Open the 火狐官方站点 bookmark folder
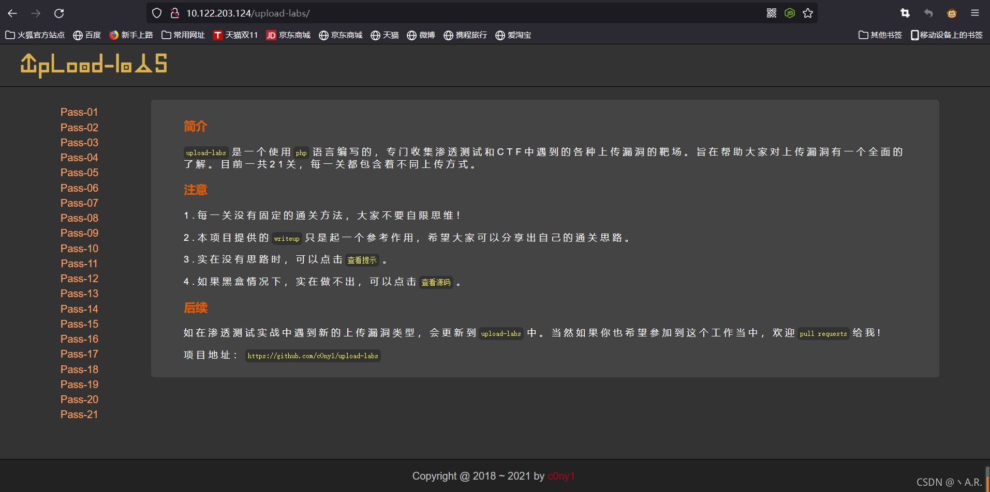Screen dimensions: 990x492 pos(35,35)
